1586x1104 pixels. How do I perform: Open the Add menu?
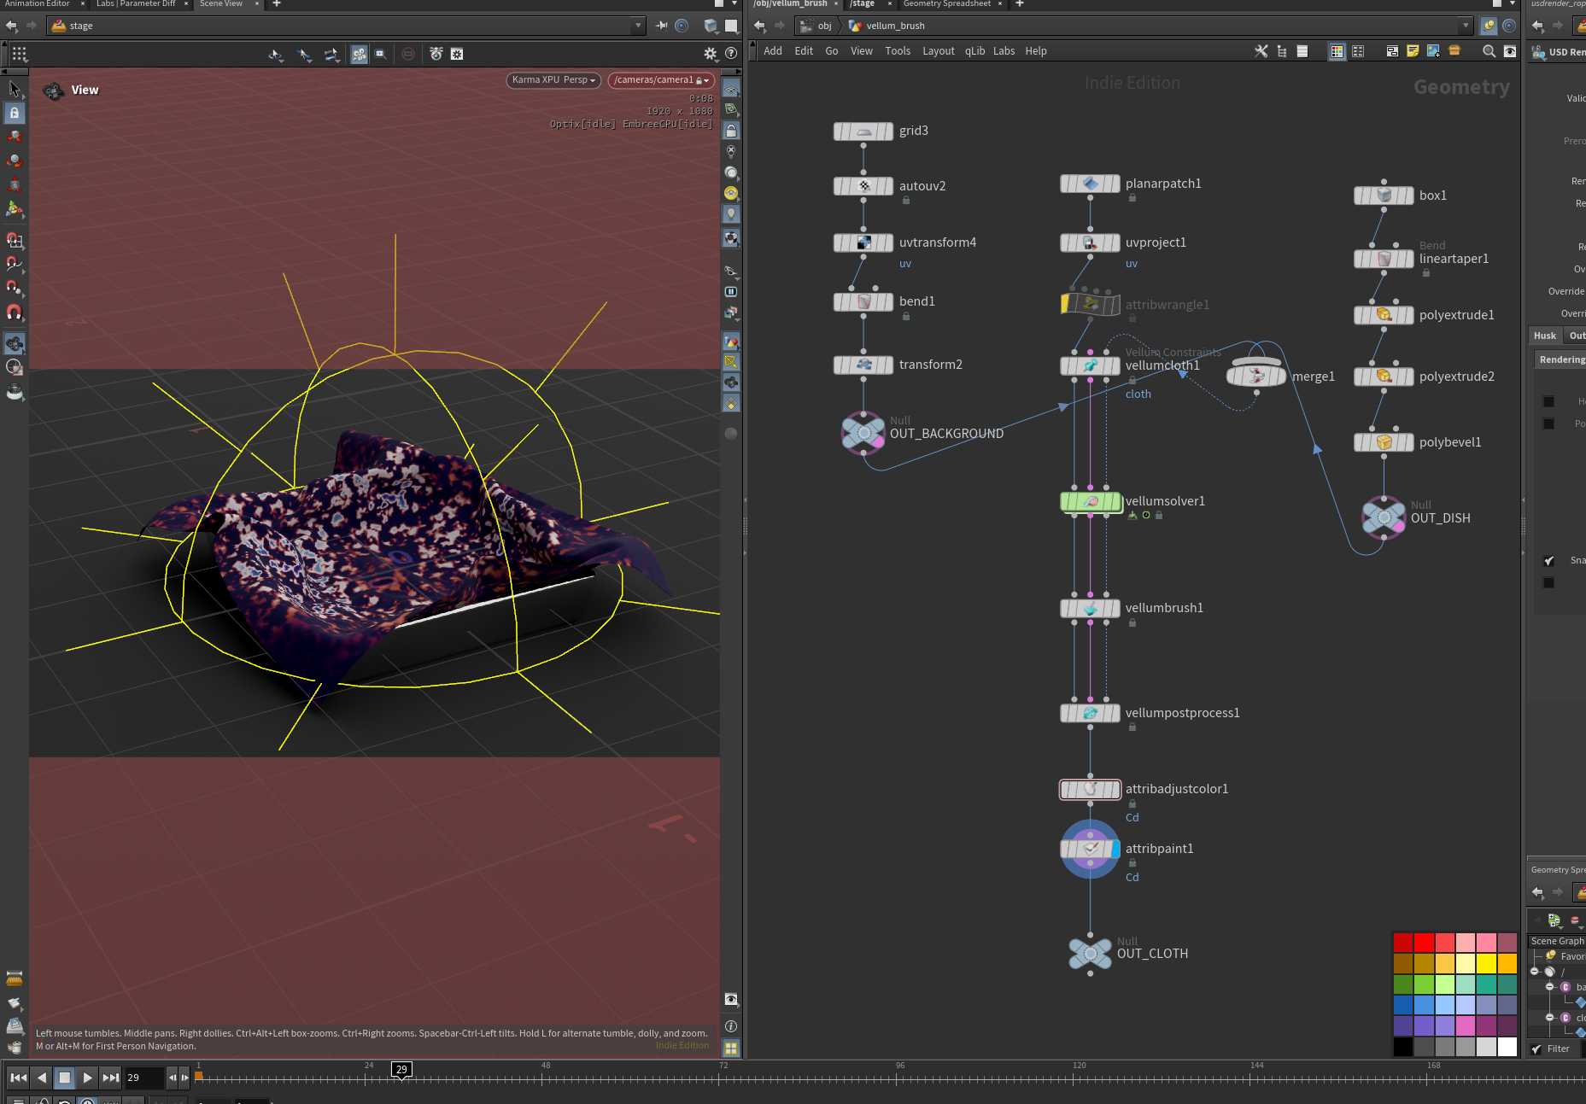tap(773, 51)
